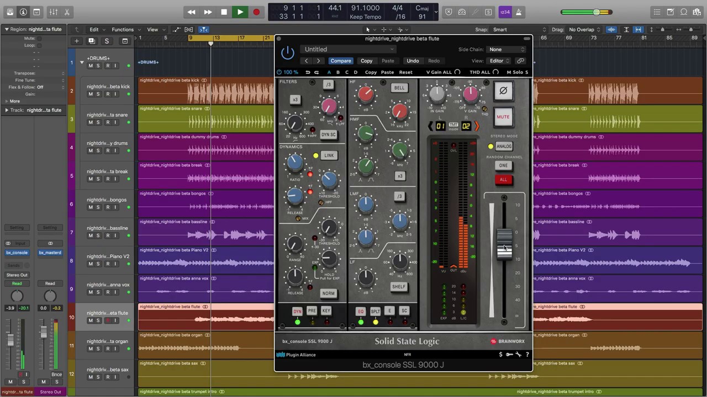The image size is (707, 397).
Task: Open the Editors scissors icon
Action: pyautogui.click(x=67, y=12)
